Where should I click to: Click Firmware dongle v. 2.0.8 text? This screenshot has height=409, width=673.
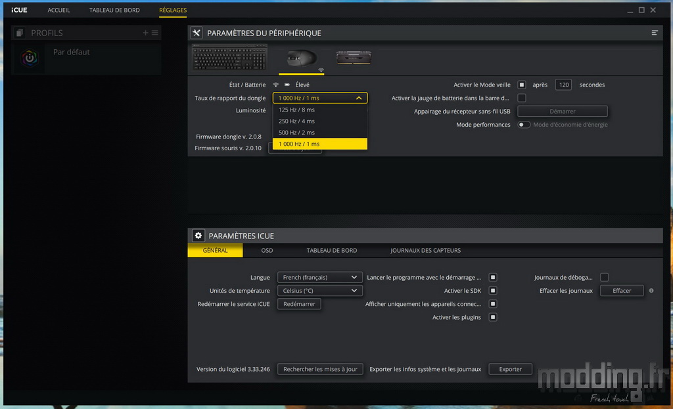[228, 137]
